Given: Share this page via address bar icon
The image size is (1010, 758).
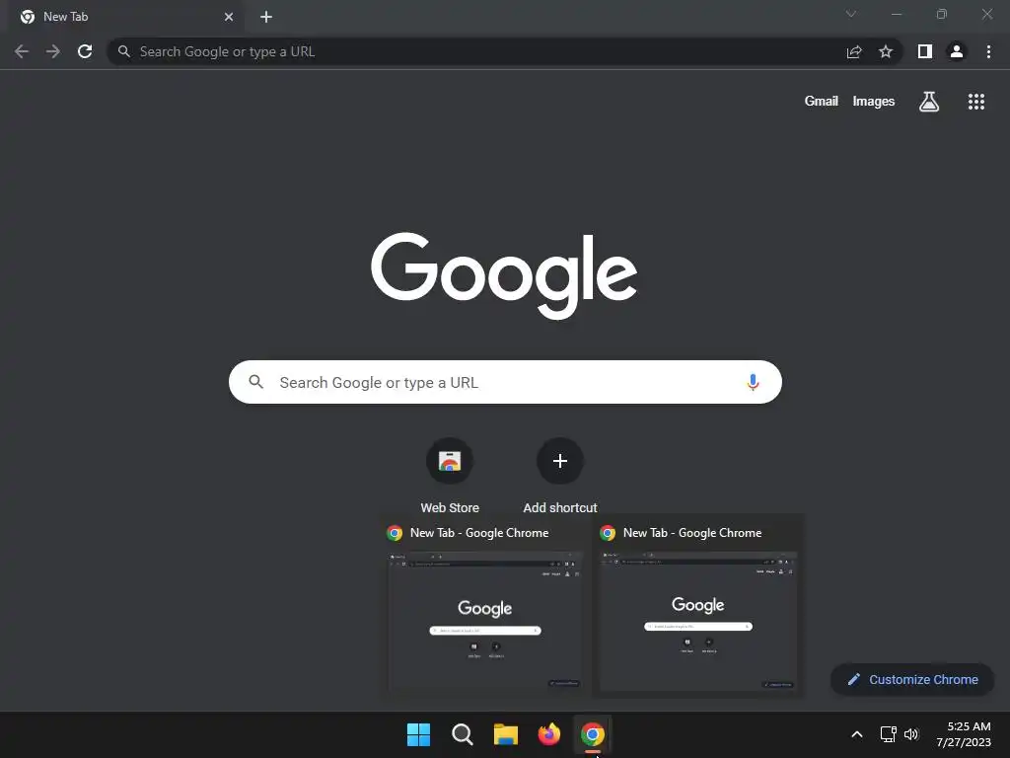Looking at the screenshot, I should click(854, 51).
